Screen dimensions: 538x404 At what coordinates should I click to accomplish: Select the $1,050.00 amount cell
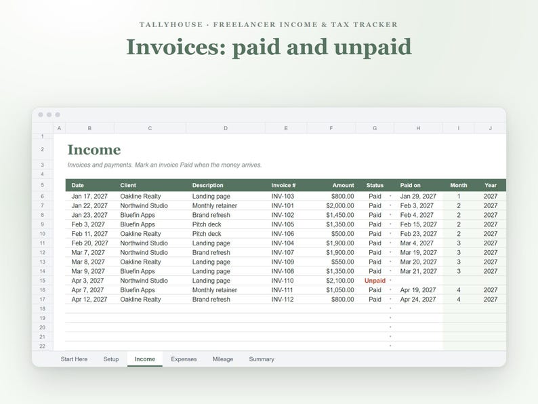pos(331,289)
